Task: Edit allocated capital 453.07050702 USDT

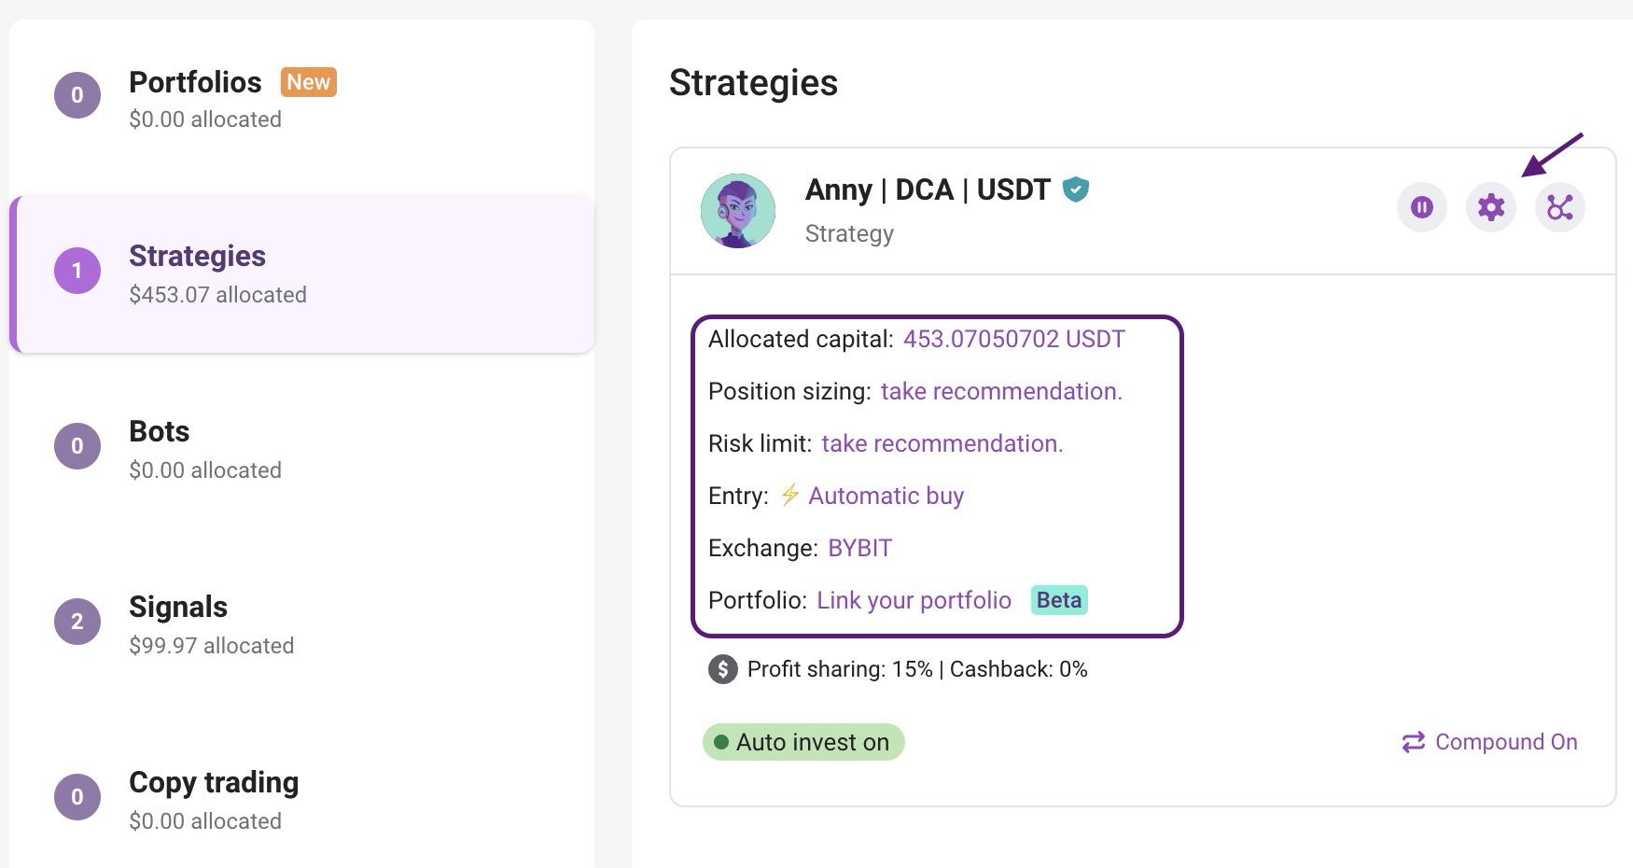Action: click(x=1014, y=339)
